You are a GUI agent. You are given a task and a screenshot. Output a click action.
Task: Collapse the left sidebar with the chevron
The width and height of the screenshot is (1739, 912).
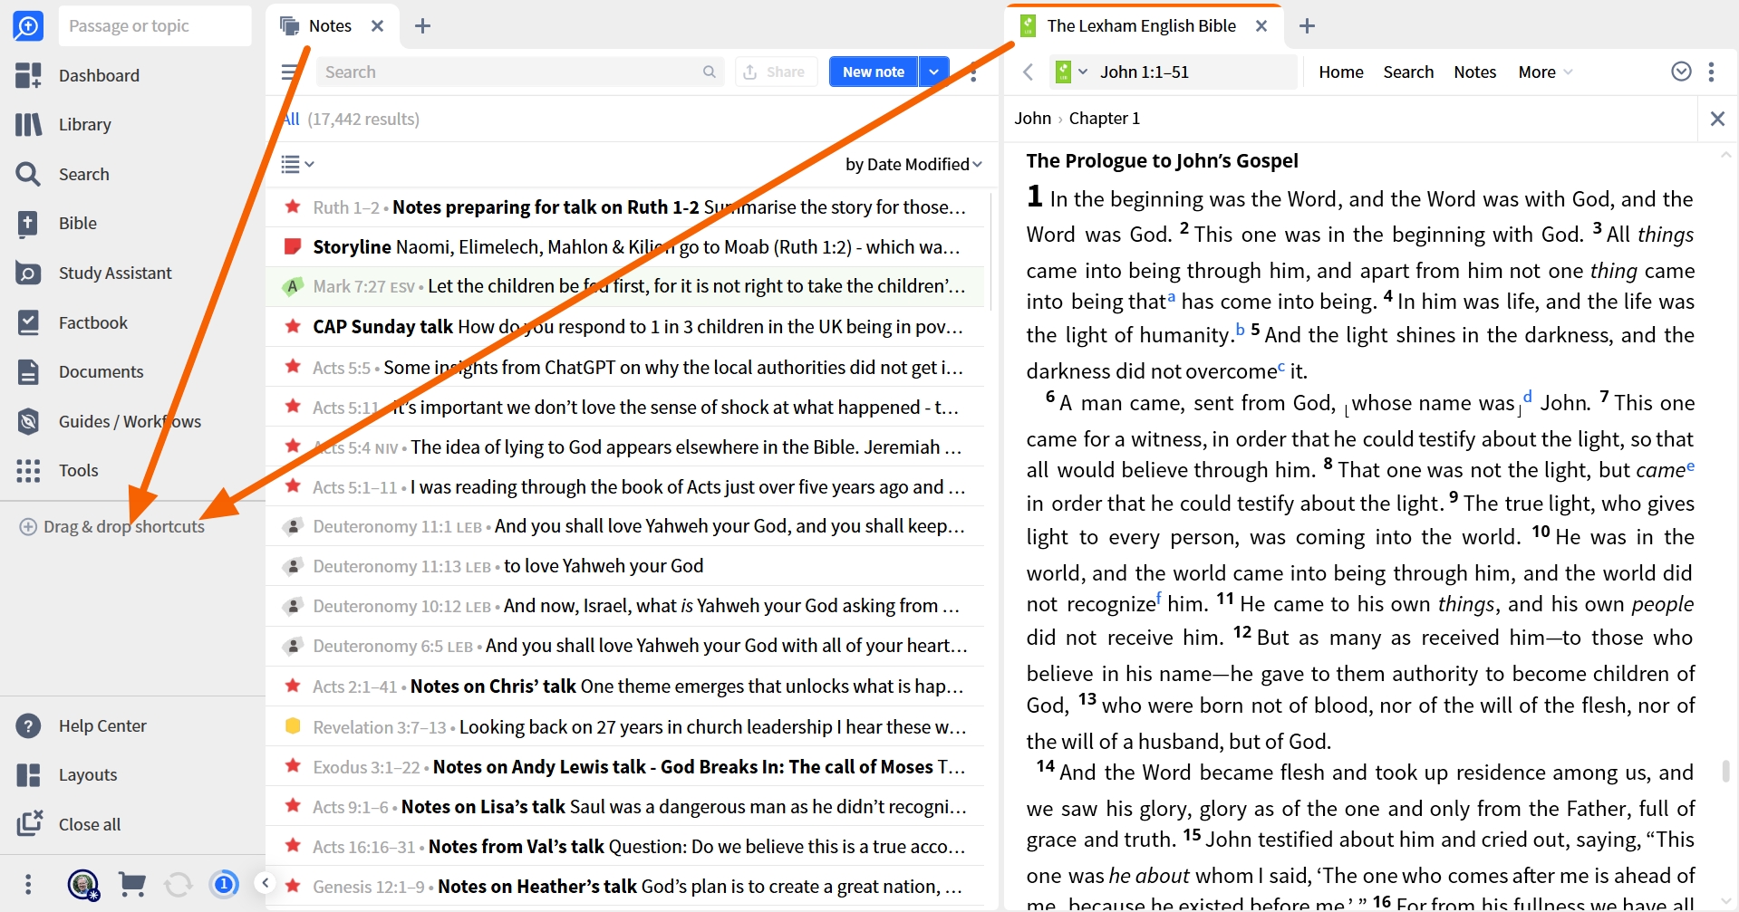tap(265, 883)
